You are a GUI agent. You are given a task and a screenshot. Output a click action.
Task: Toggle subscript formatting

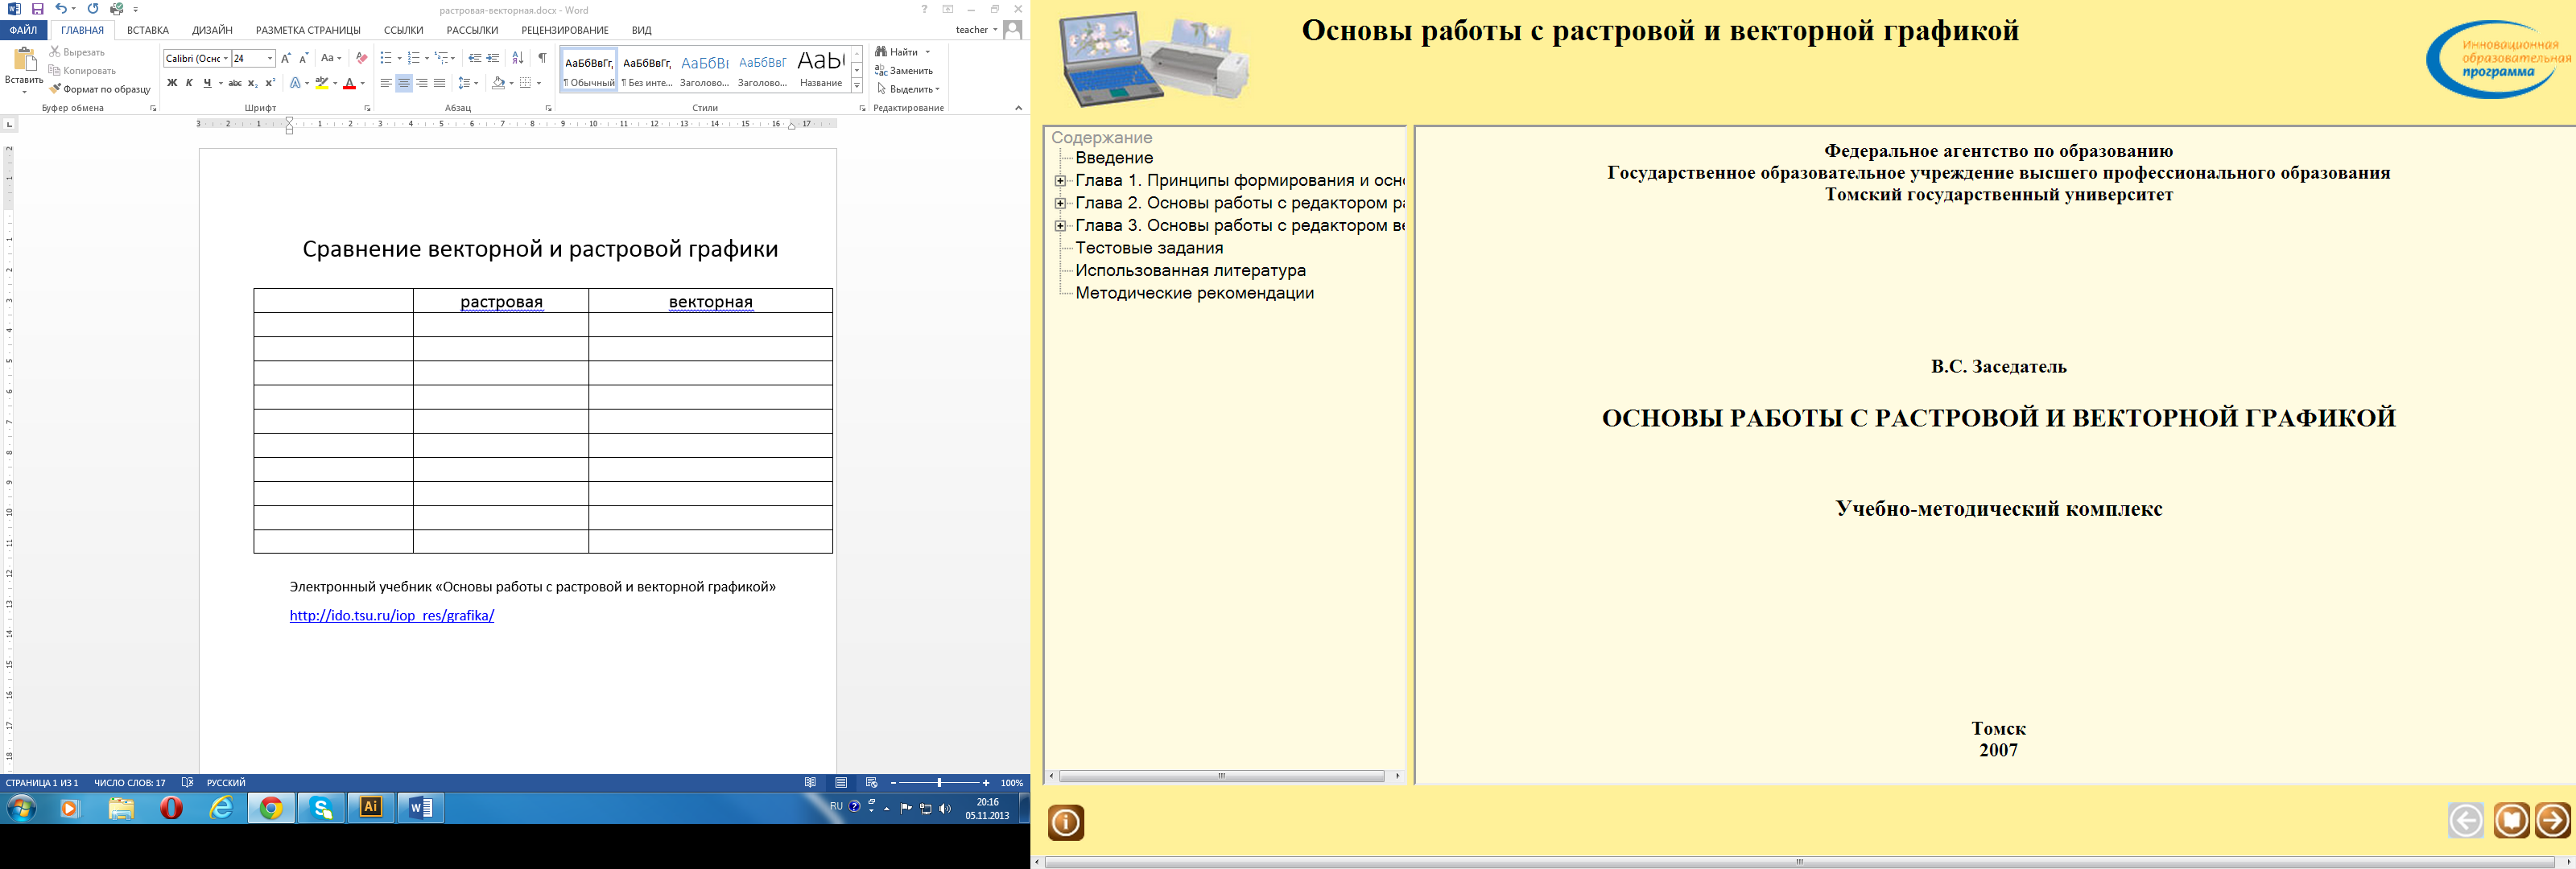pyautogui.click(x=252, y=83)
